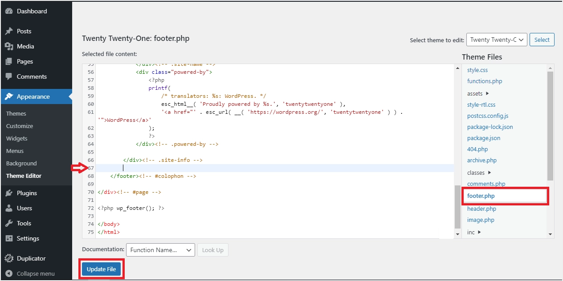Open Customize submenu item
The height and width of the screenshot is (281, 563).
20,126
